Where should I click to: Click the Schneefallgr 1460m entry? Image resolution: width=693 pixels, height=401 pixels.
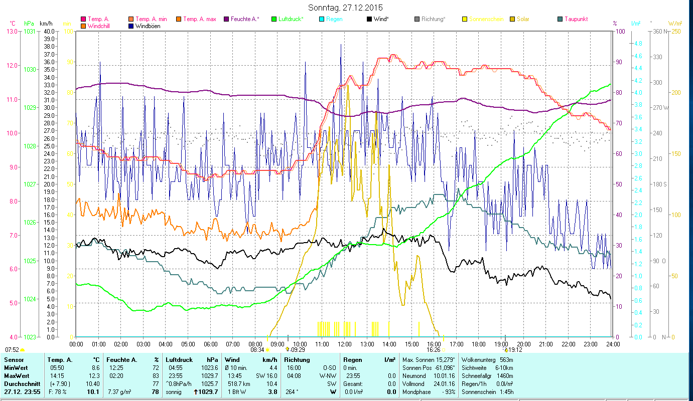point(487,375)
